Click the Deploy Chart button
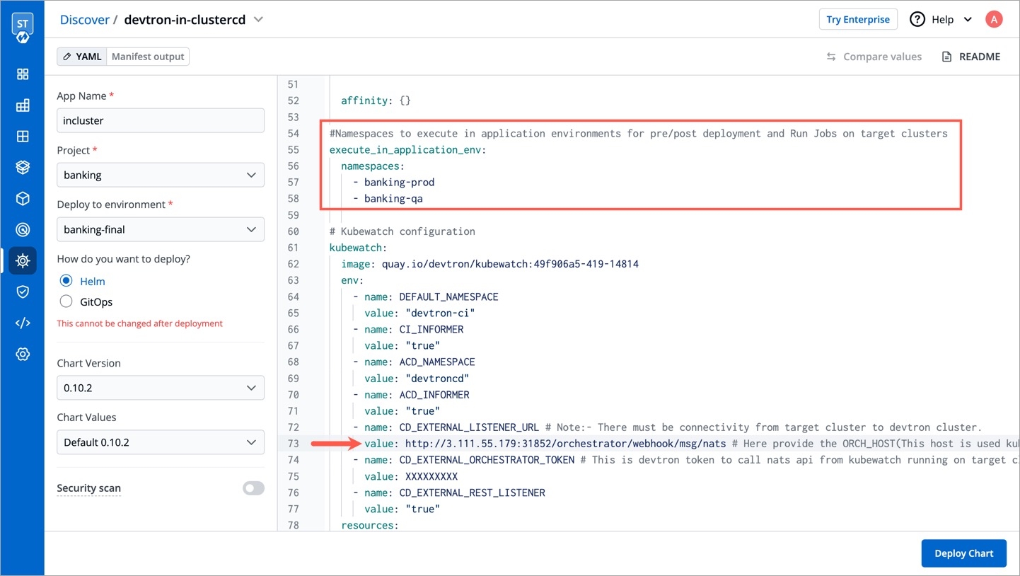The width and height of the screenshot is (1020, 576). pos(964,553)
